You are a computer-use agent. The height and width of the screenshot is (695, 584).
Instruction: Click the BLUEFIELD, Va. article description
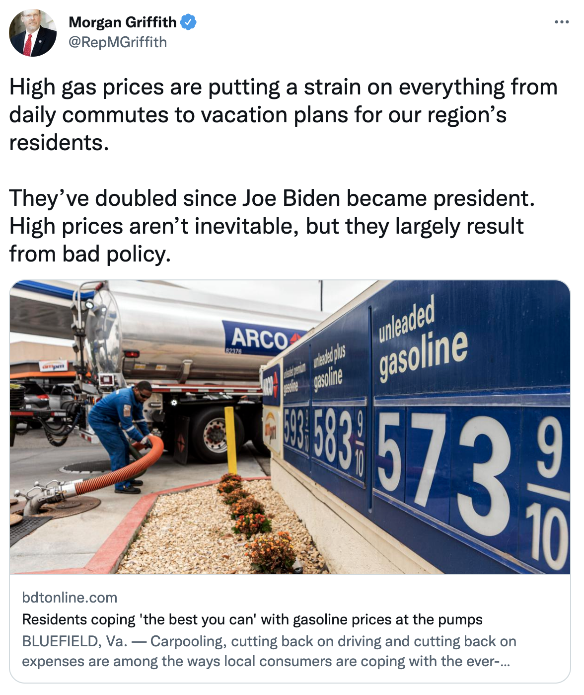point(268,651)
